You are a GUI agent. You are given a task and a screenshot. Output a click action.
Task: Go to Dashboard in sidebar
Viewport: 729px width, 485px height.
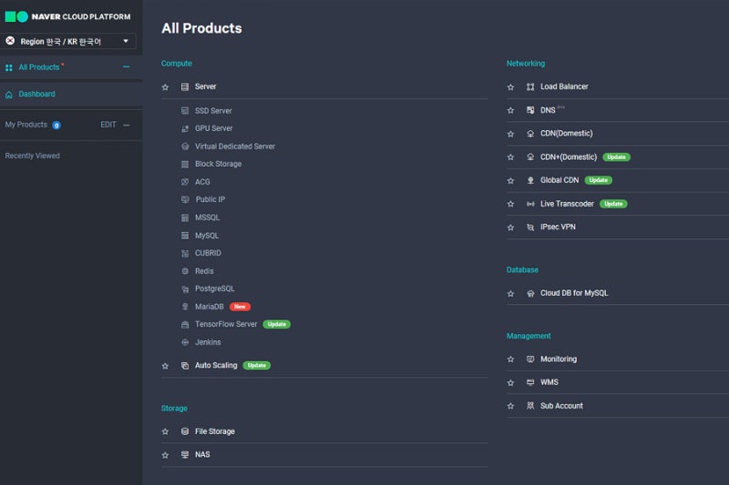pos(36,95)
